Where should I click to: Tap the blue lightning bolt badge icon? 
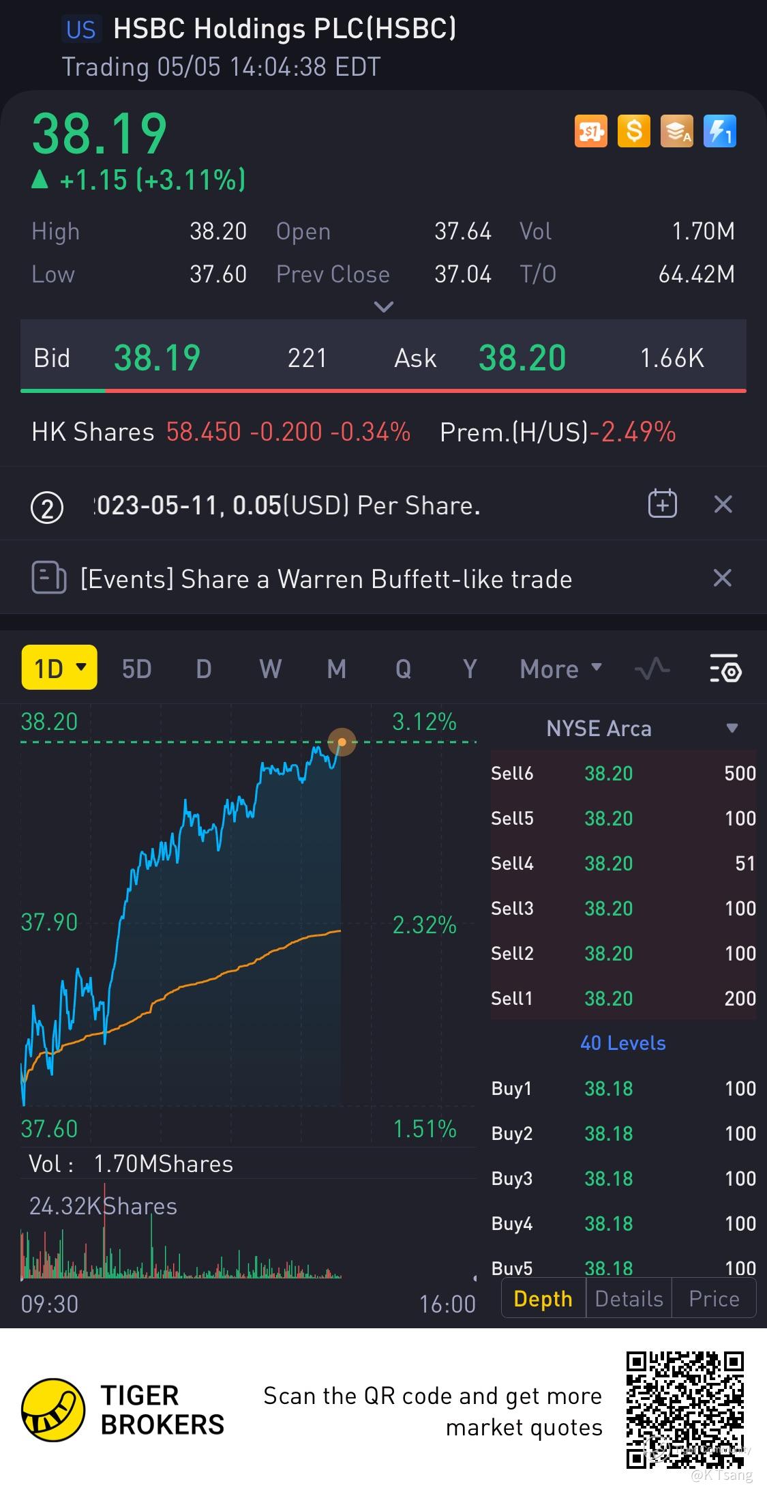719,131
